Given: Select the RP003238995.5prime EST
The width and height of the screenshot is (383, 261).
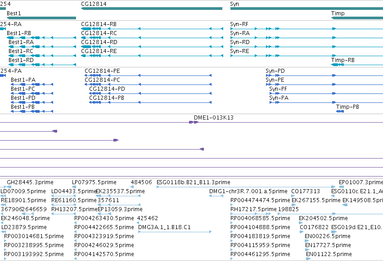Looking at the screenshot, I should (x=5, y=250).
